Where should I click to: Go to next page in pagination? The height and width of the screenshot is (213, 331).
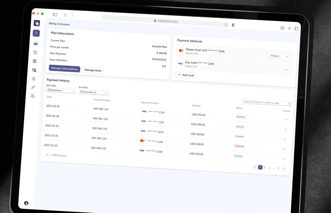[x=284, y=168]
